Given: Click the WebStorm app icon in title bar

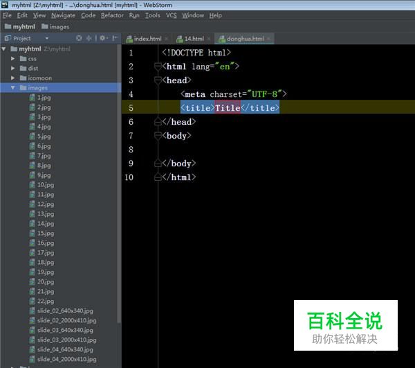Looking at the screenshot, I should 5,5.
